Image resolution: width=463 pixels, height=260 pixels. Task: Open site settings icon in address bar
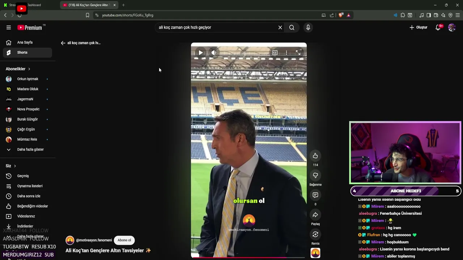[97, 15]
